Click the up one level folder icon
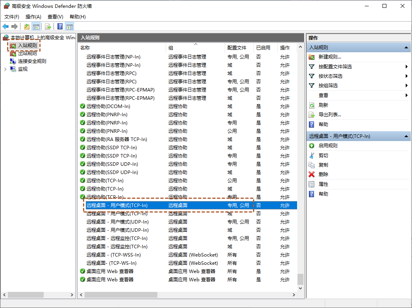The height and width of the screenshot is (308, 412). (26, 27)
